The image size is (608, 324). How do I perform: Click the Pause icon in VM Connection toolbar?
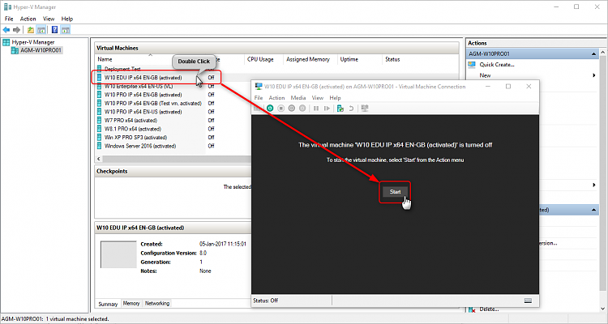click(x=316, y=109)
